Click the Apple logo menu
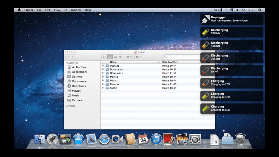 coord(19,10)
